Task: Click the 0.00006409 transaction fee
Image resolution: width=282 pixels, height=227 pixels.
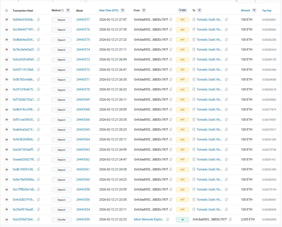Action: [269, 219]
